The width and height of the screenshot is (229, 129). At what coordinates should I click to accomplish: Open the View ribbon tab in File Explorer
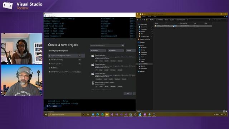tap(155, 17)
